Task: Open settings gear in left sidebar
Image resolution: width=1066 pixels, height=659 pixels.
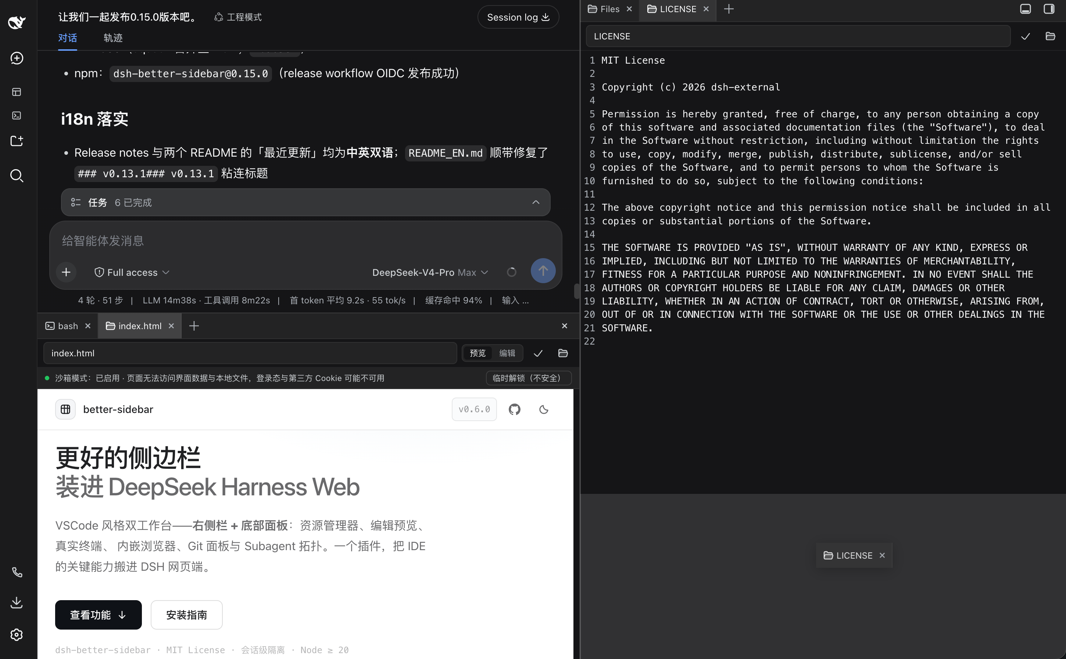Action: (x=17, y=635)
